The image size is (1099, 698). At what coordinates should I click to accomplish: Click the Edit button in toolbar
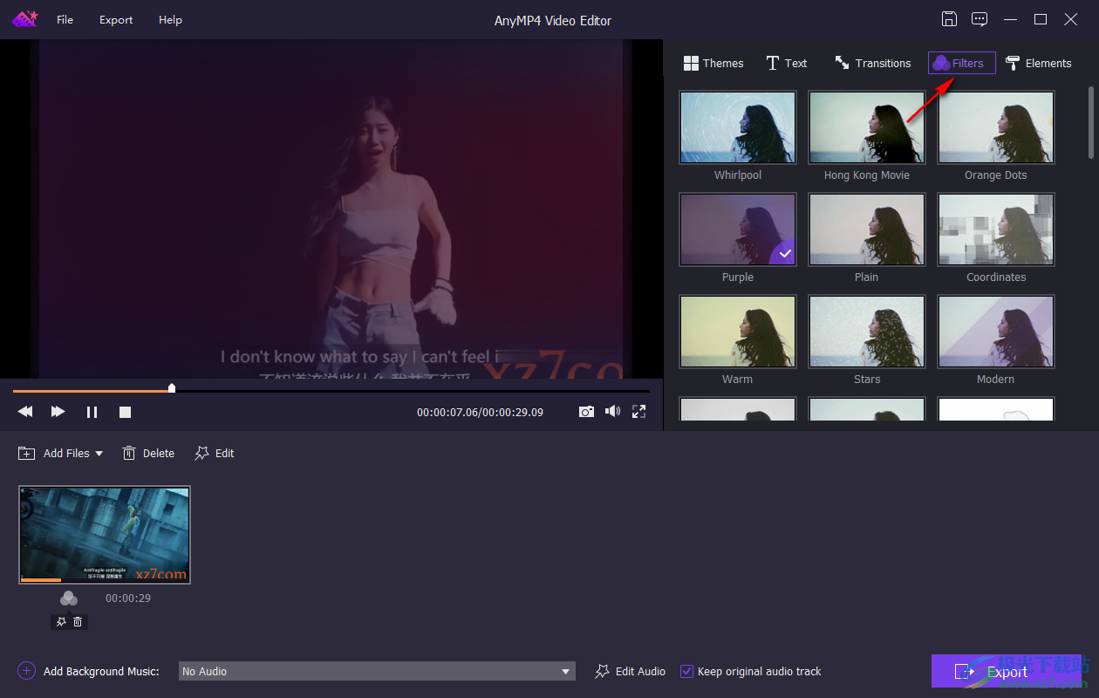[215, 454]
